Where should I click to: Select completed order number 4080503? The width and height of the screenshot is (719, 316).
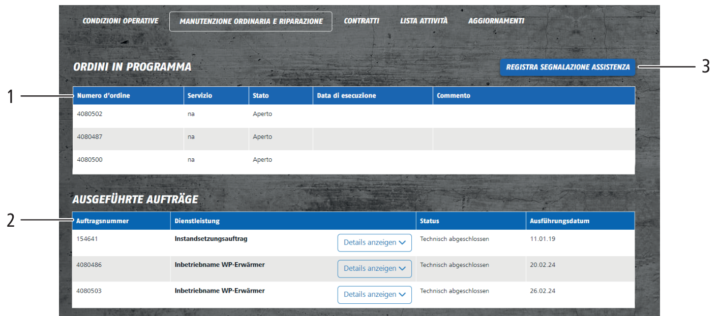point(89,291)
